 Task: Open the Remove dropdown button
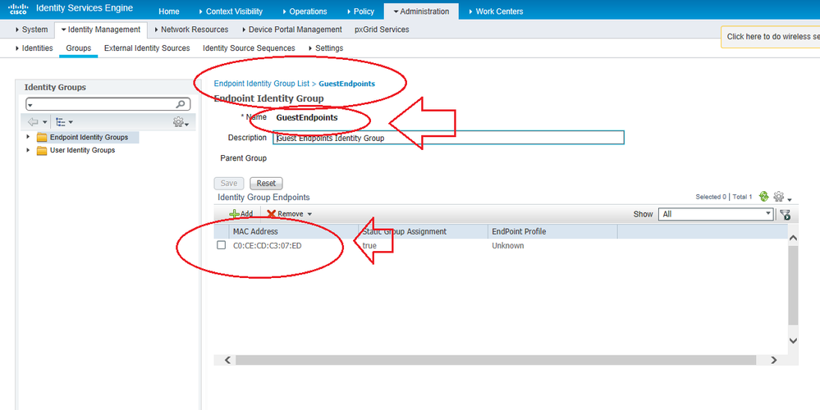289,214
